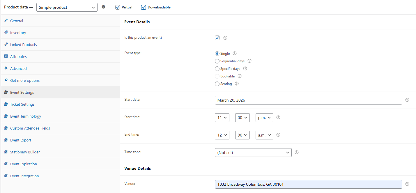Open the Event Terminology section
Screen dimensions: 416x193
pos(61,116)
